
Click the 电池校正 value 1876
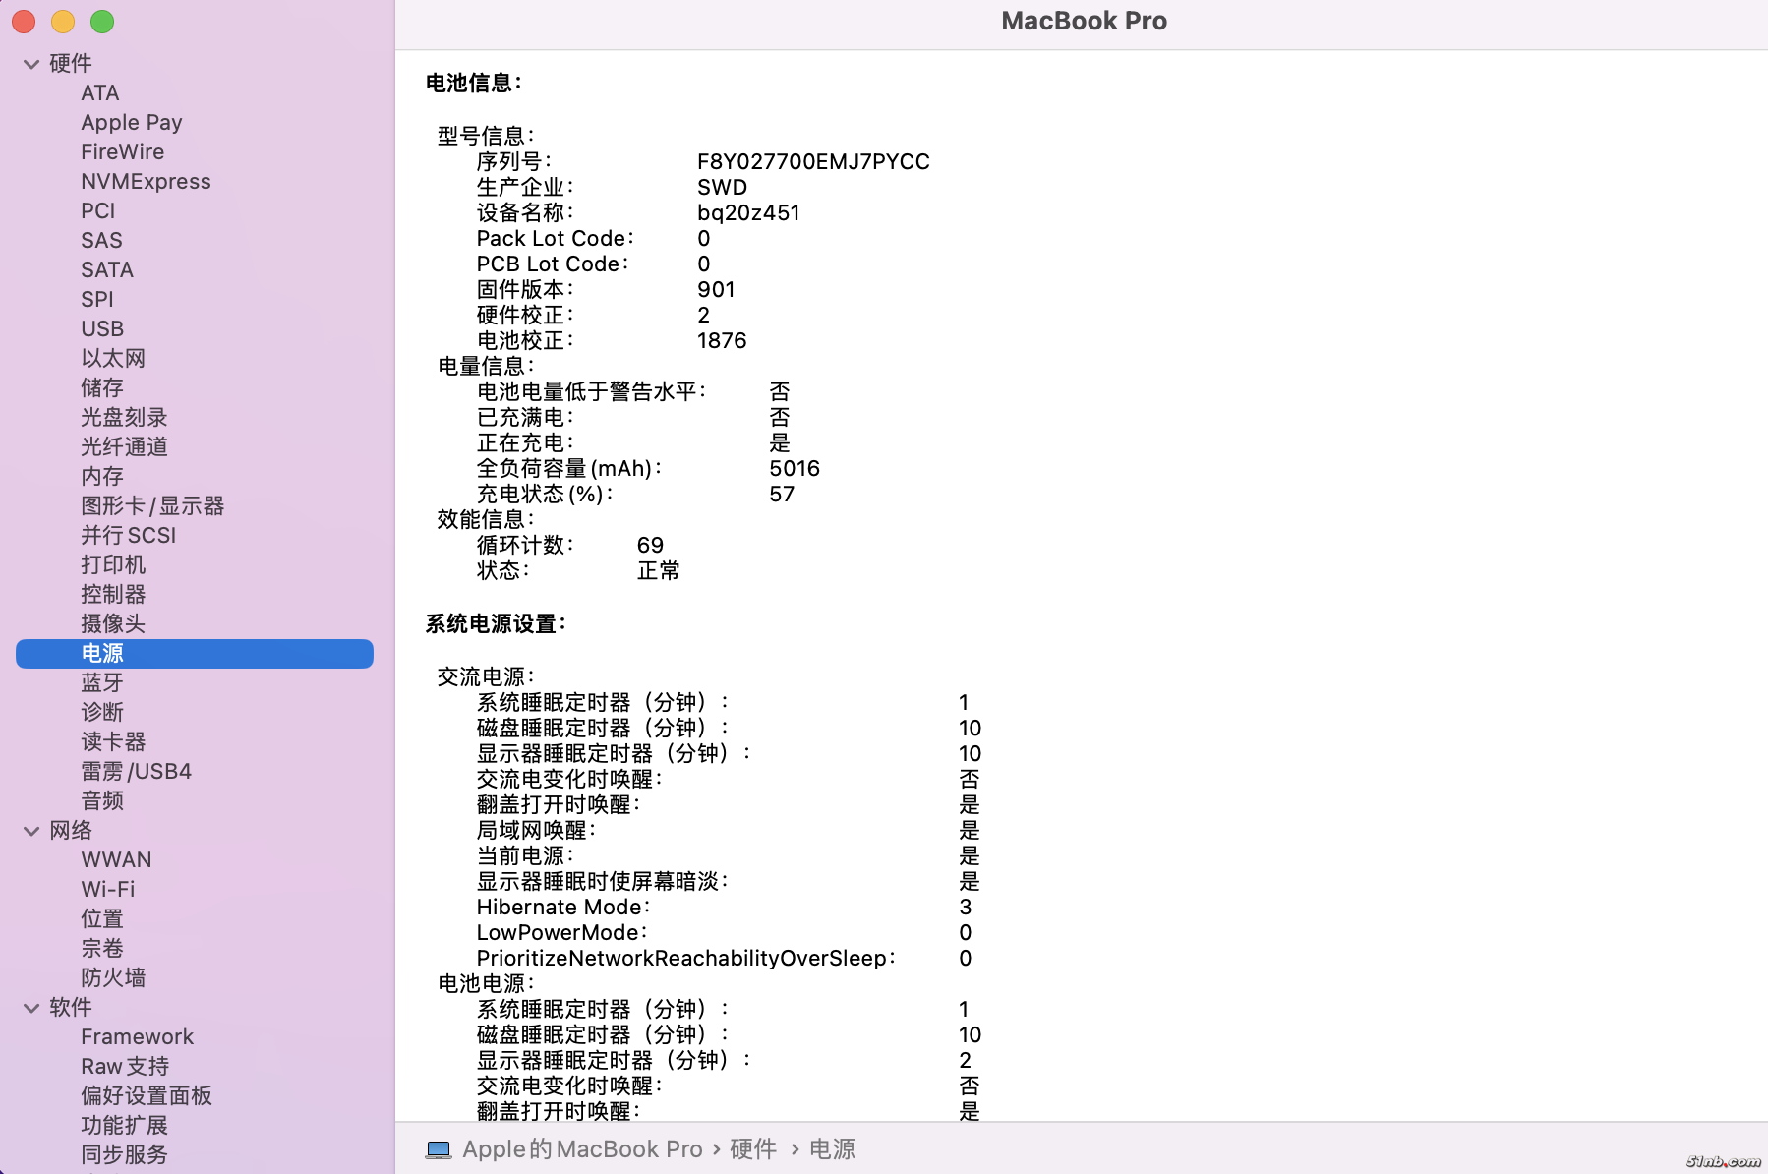(x=722, y=341)
